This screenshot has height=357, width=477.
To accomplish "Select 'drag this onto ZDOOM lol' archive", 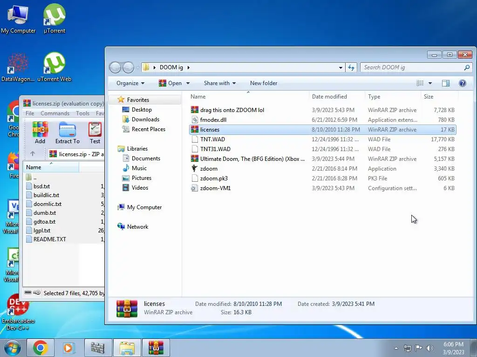I will pyautogui.click(x=322, y=110).
